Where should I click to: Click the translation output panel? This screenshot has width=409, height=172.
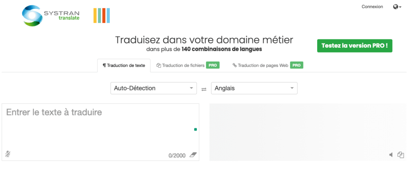tap(308, 132)
